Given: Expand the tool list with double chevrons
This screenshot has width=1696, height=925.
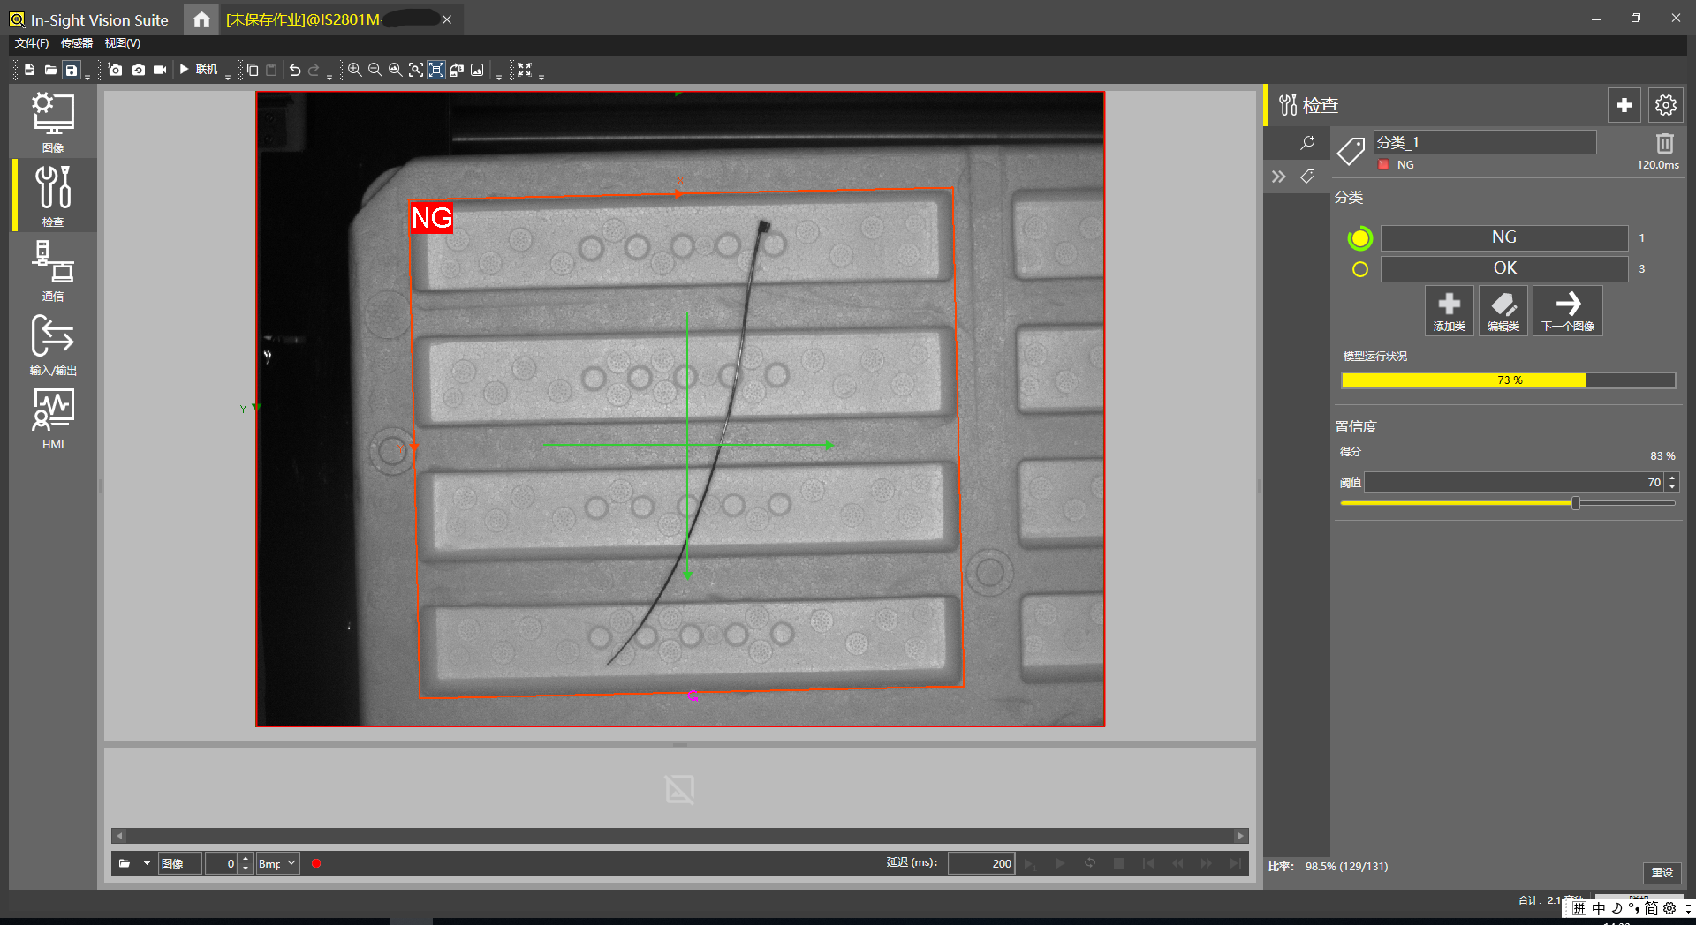Looking at the screenshot, I should point(1278,177).
